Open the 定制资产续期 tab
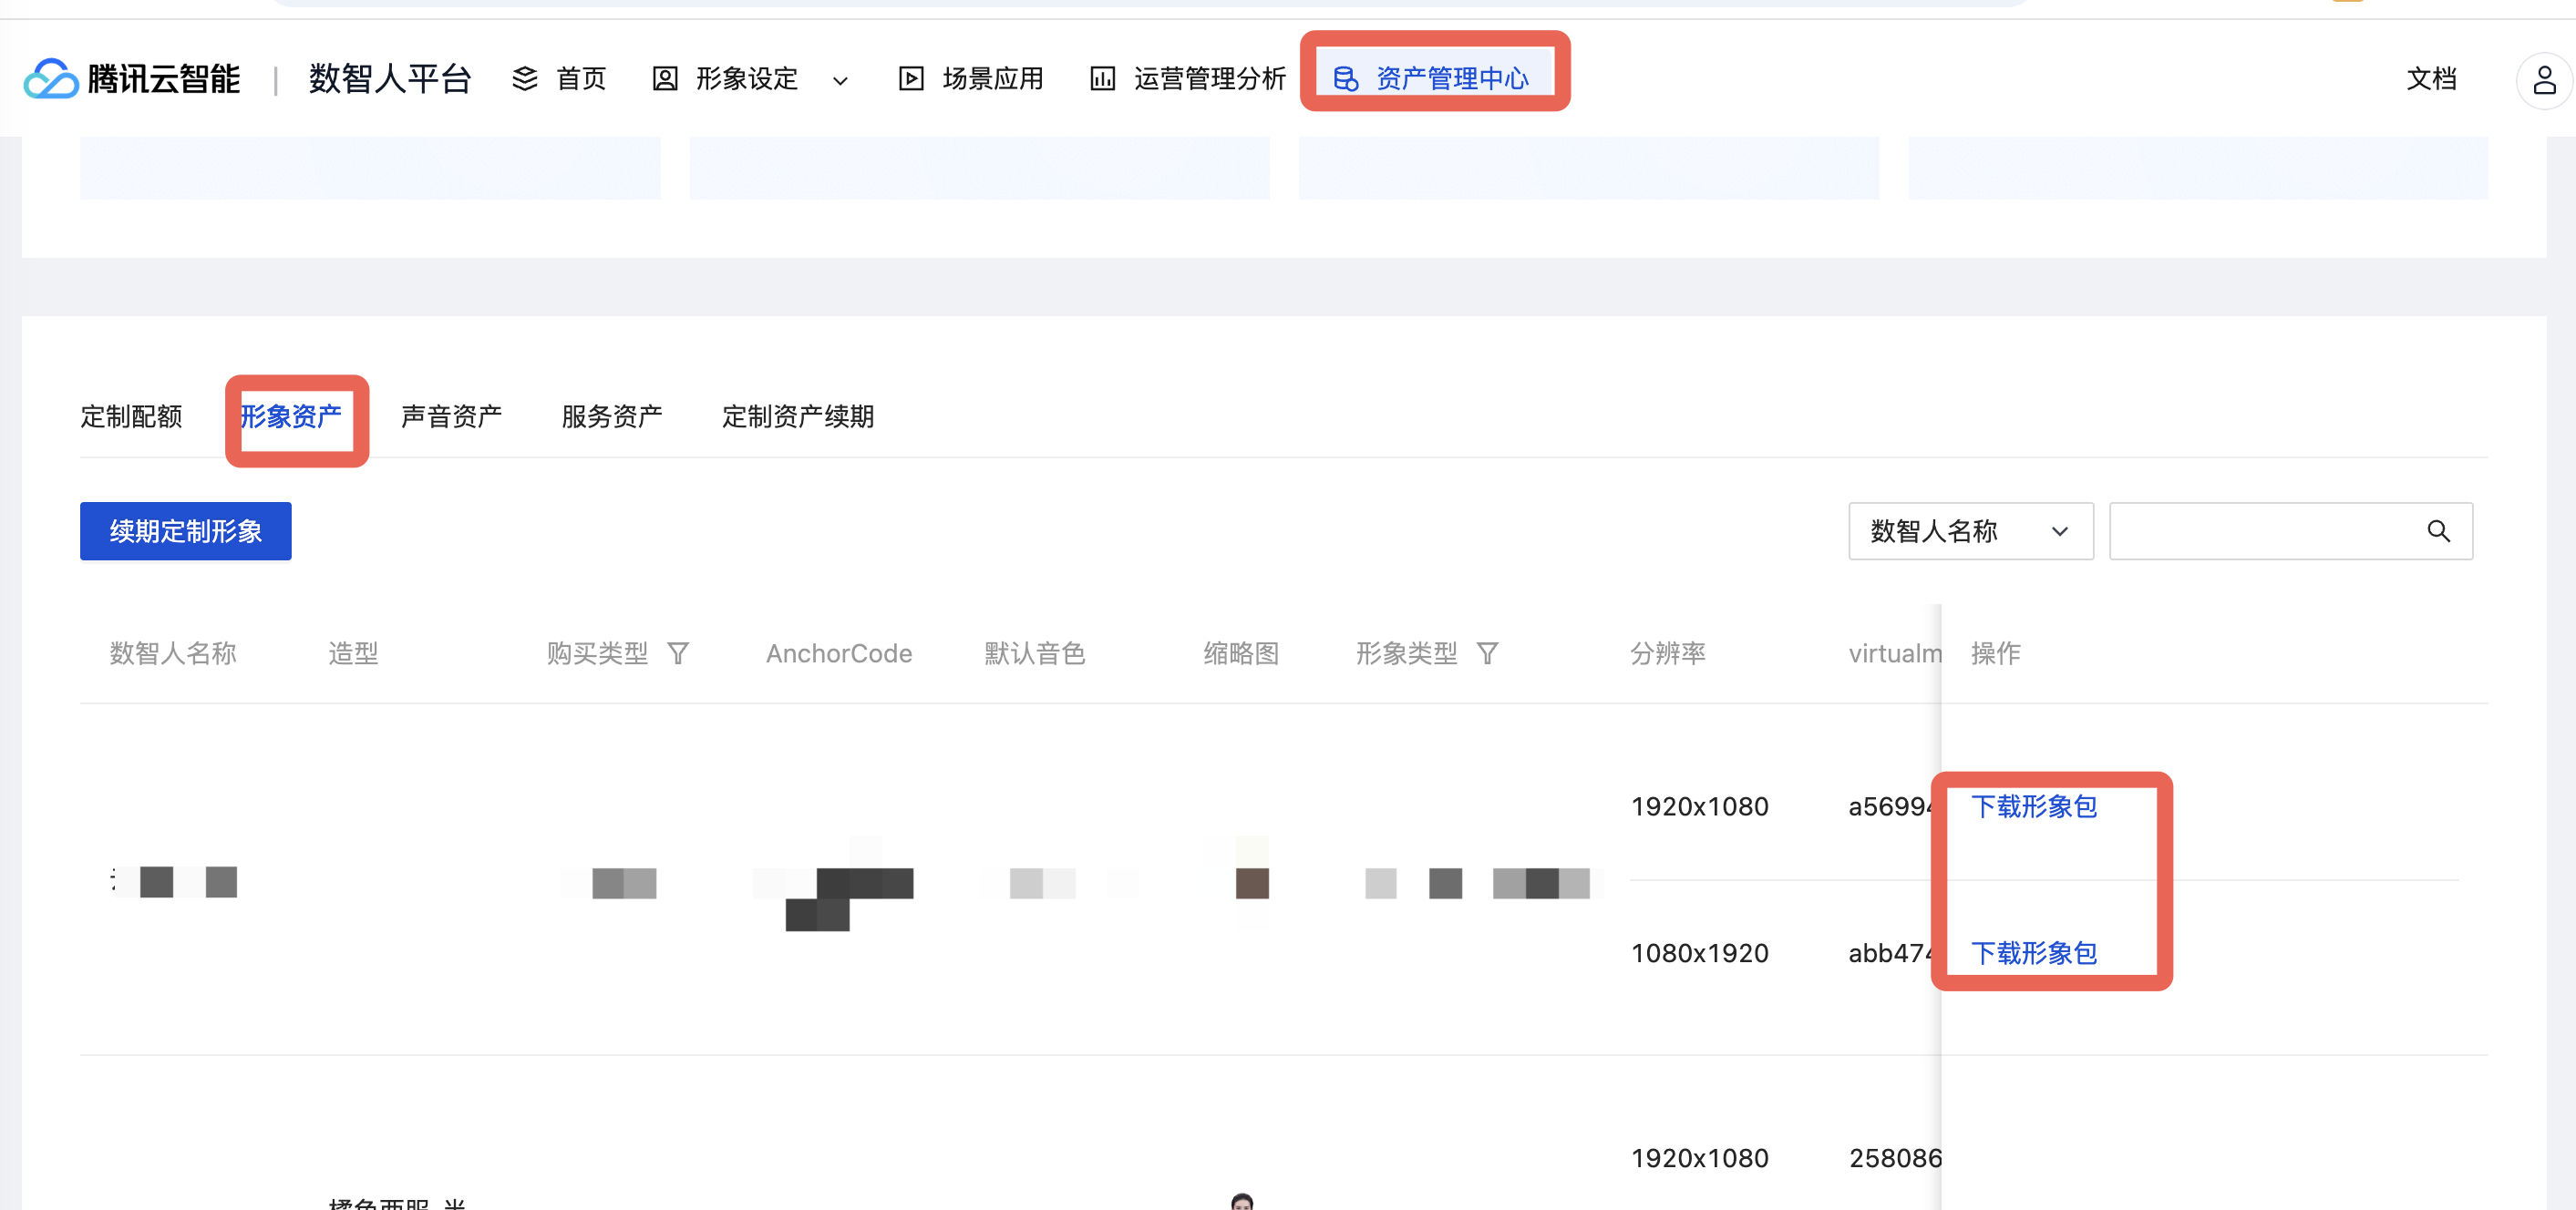 [797, 416]
